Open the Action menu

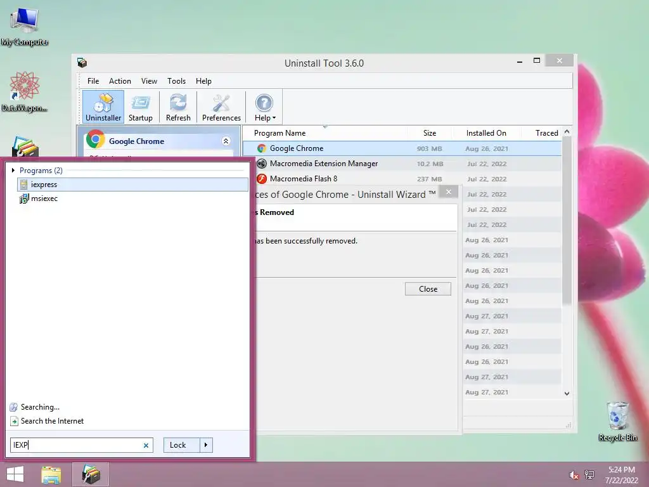pyautogui.click(x=120, y=81)
